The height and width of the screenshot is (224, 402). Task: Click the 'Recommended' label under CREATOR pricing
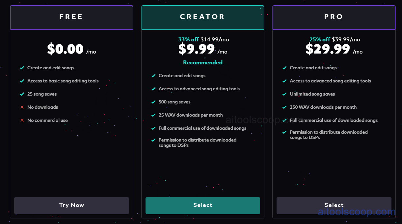click(202, 62)
